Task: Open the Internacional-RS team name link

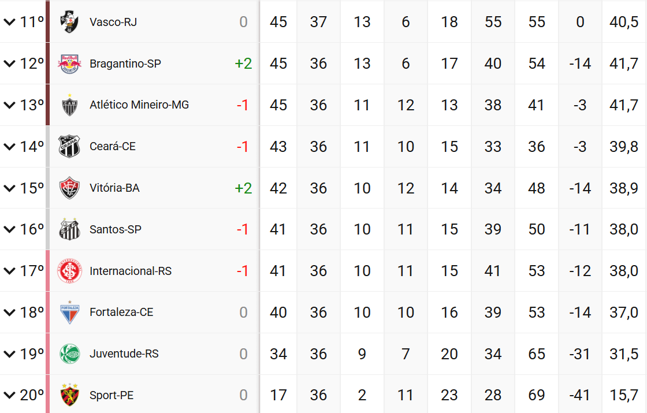Action: point(131,271)
